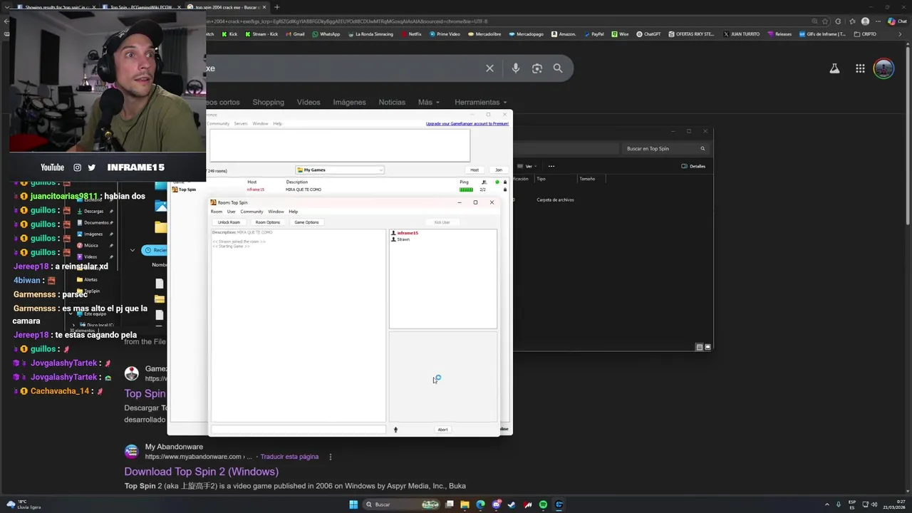Open the ChatGPT bookmark
Viewport: 912px width, 513px height.
click(x=648, y=34)
